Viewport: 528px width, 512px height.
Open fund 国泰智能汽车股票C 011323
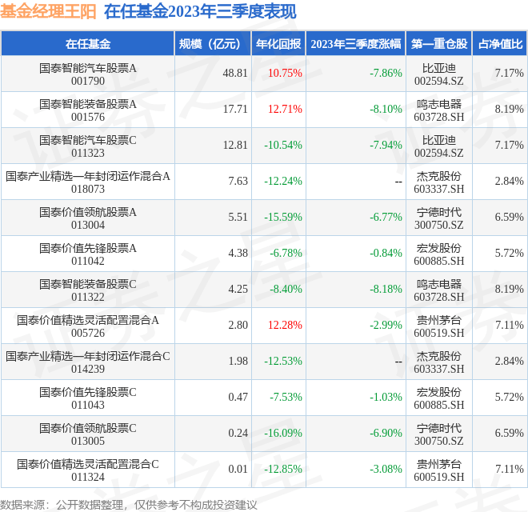tap(88, 146)
